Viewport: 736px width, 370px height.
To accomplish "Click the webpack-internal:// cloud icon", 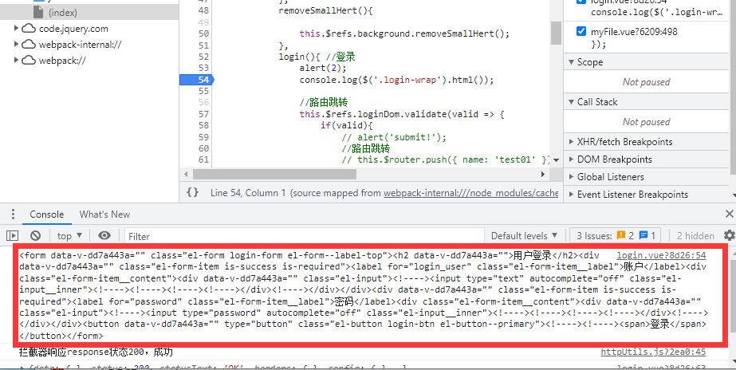I will click(x=29, y=44).
